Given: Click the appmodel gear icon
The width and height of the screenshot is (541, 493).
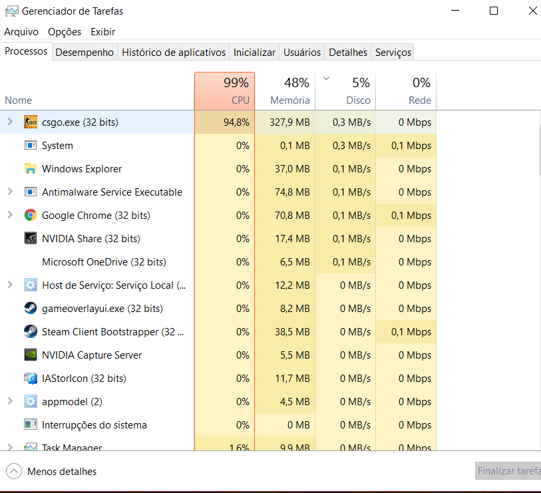Looking at the screenshot, I should pos(31,402).
